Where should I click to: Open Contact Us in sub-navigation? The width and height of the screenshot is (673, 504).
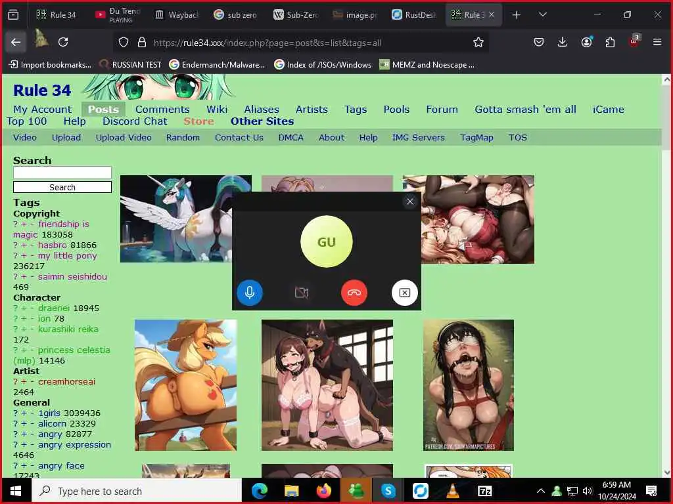click(239, 138)
